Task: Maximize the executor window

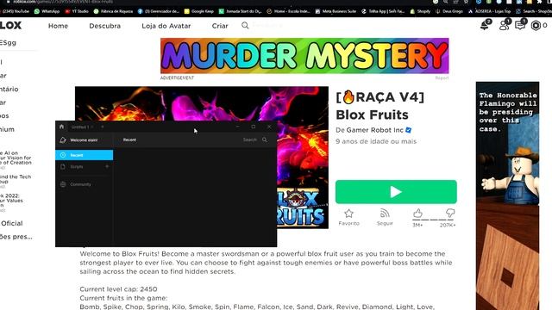Action: 253,127
